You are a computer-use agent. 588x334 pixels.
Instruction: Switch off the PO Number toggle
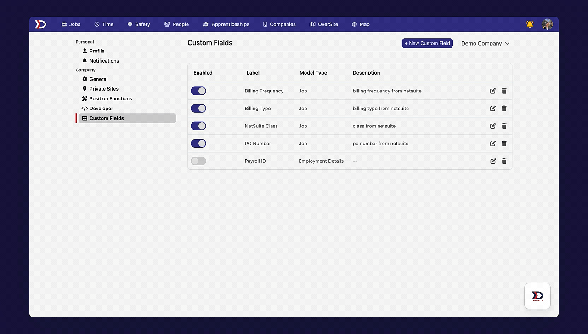tap(198, 144)
